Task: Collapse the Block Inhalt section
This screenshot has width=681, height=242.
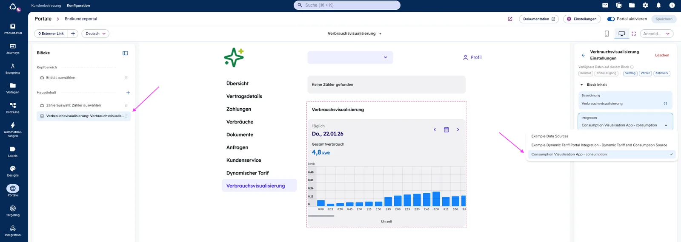Action: pyautogui.click(x=582, y=85)
